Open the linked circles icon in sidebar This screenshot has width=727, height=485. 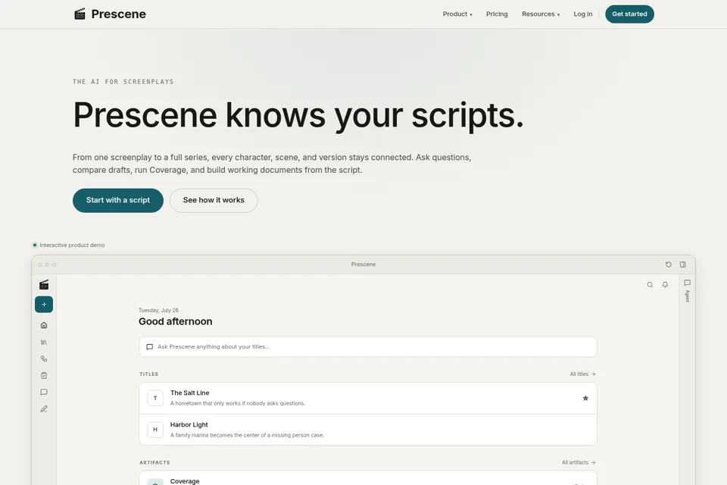(44, 358)
